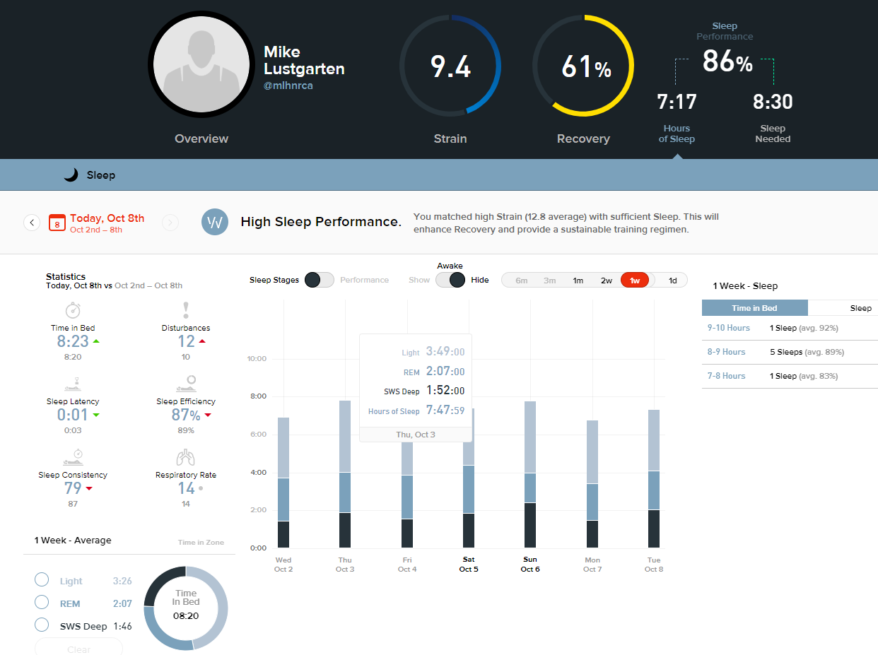Click the Disturbances exclamation icon
The image size is (878, 655).
(186, 310)
